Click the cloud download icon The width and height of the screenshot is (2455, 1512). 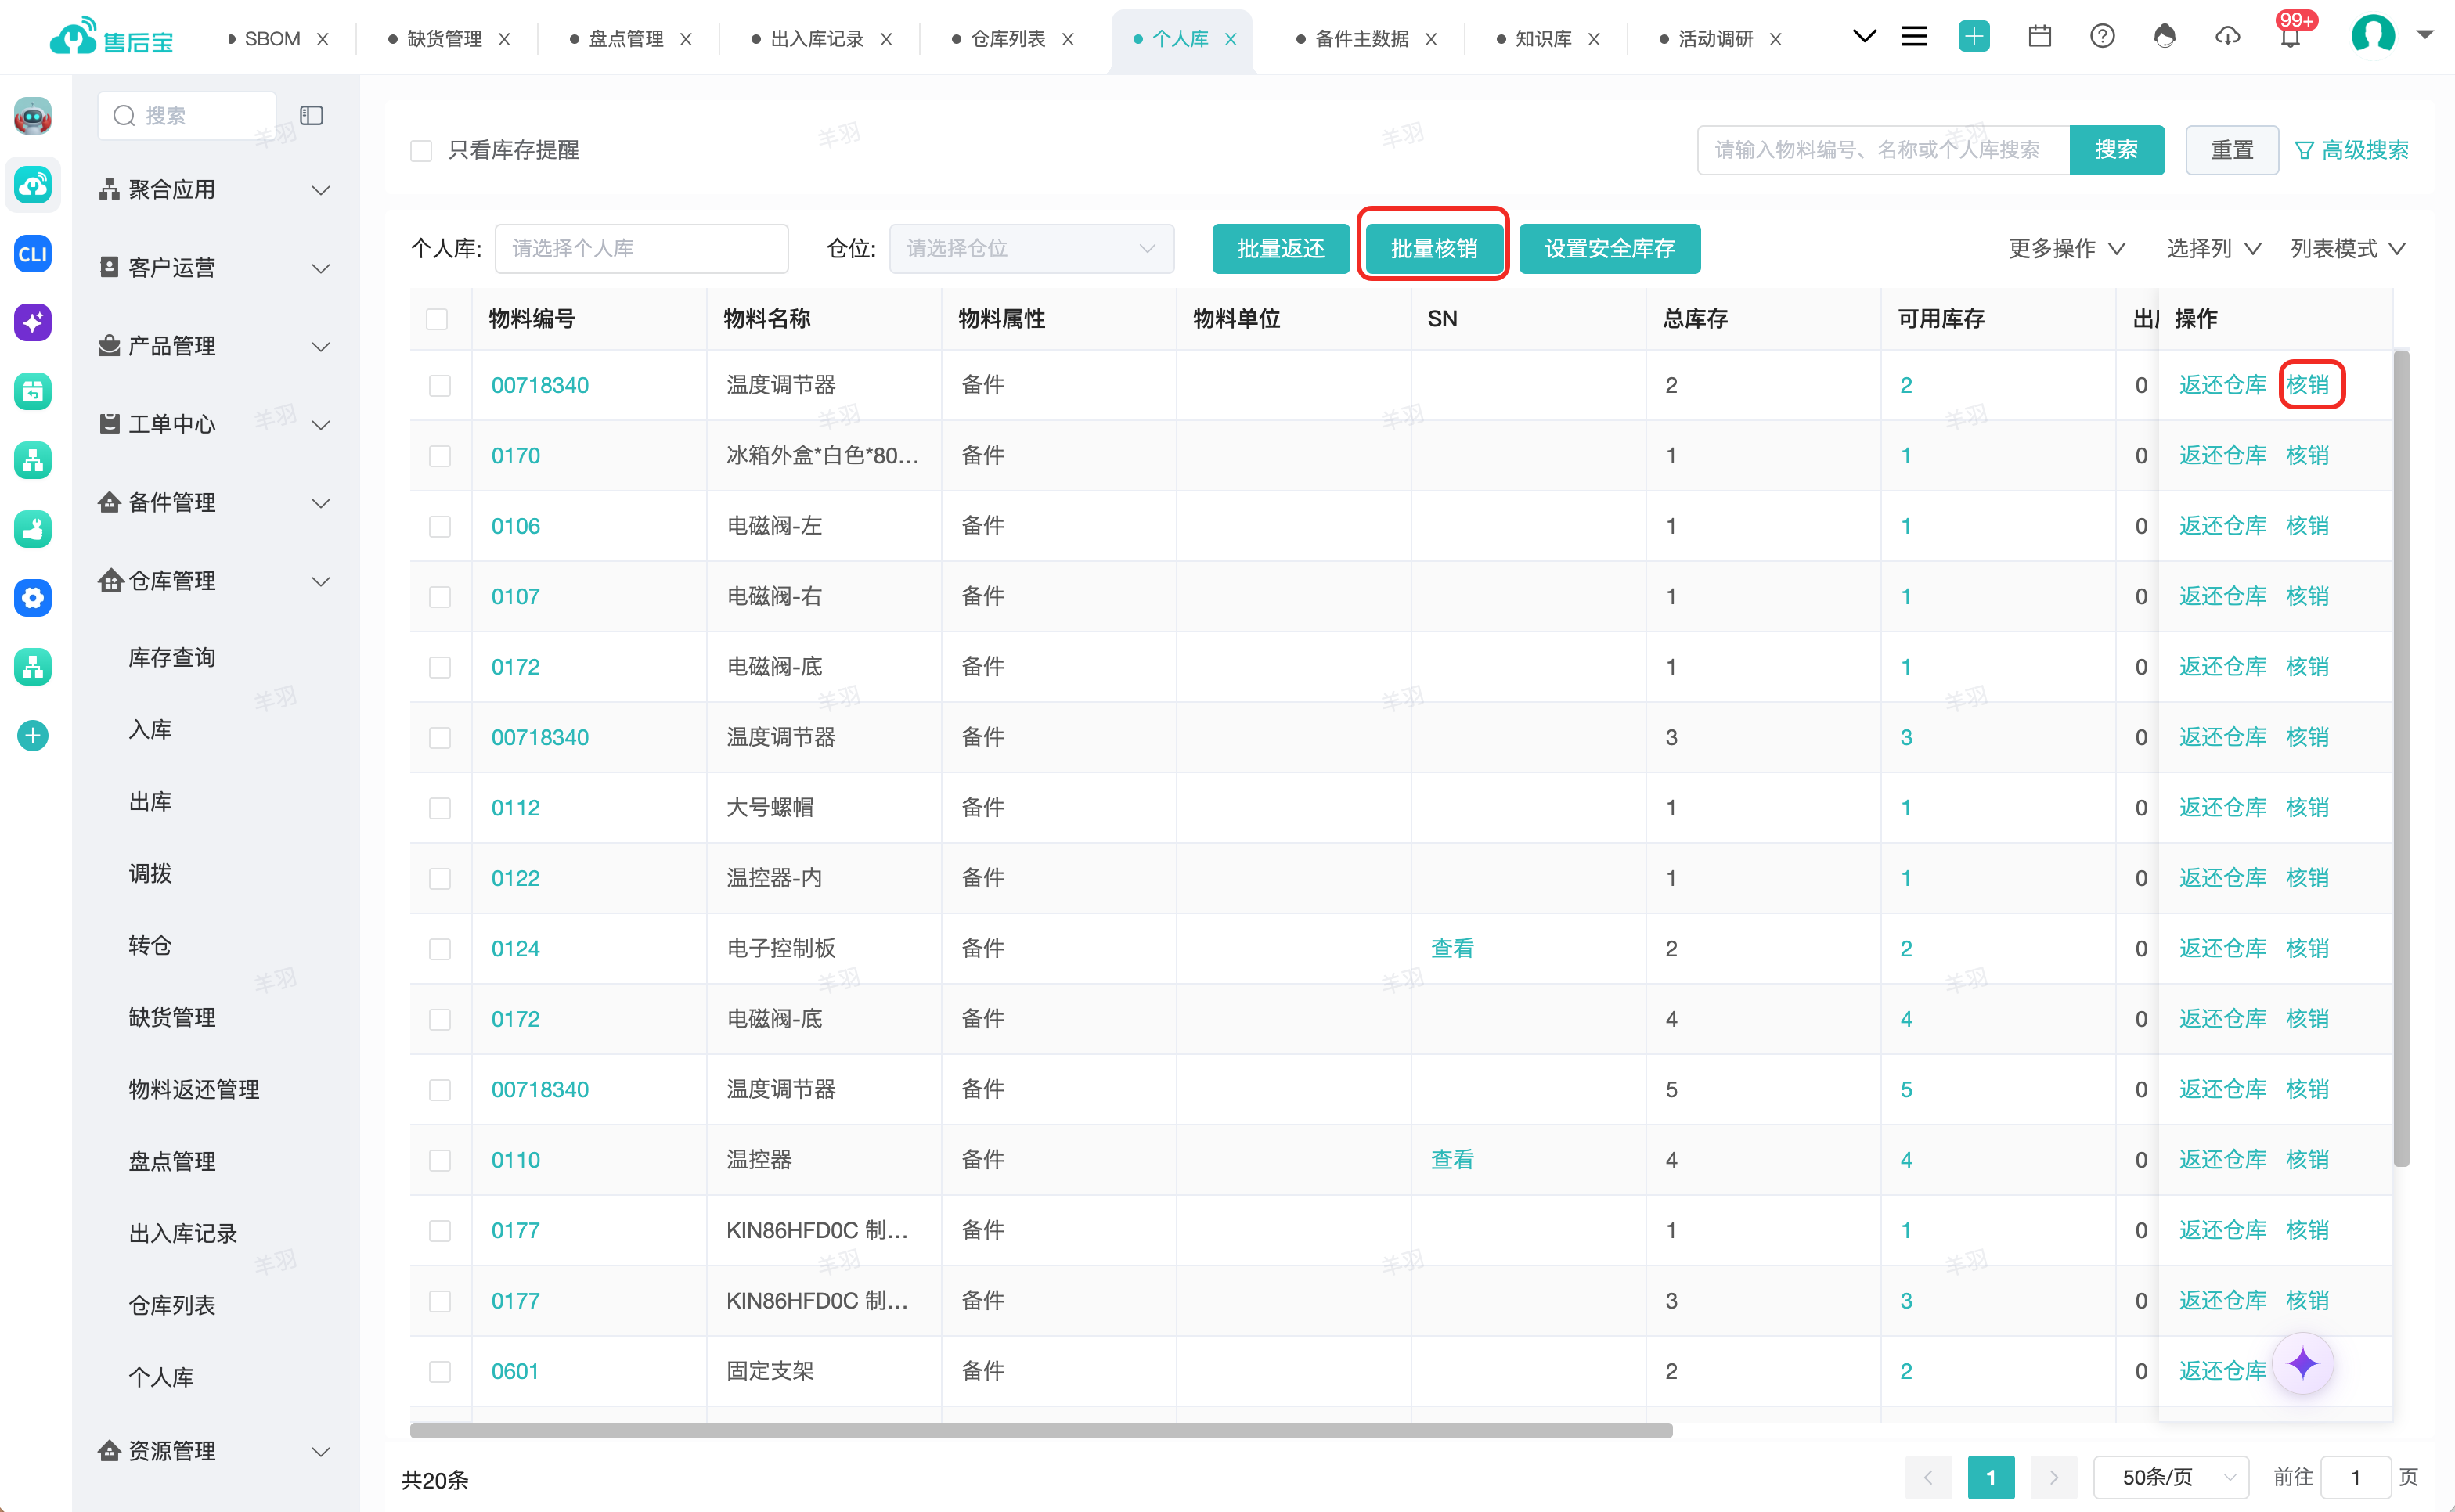point(2227,37)
